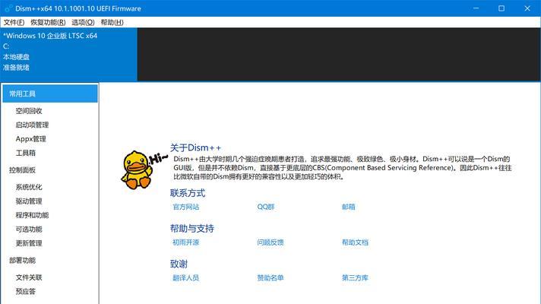This screenshot has height=304, width=541.
Task: Click the 关于Dism++ heading text
Action: [195, 147]
